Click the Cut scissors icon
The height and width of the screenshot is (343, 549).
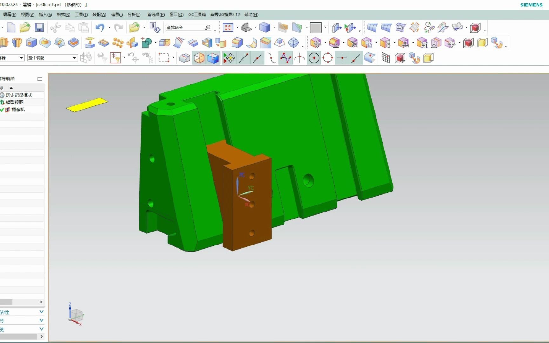(x=56, y=28)
